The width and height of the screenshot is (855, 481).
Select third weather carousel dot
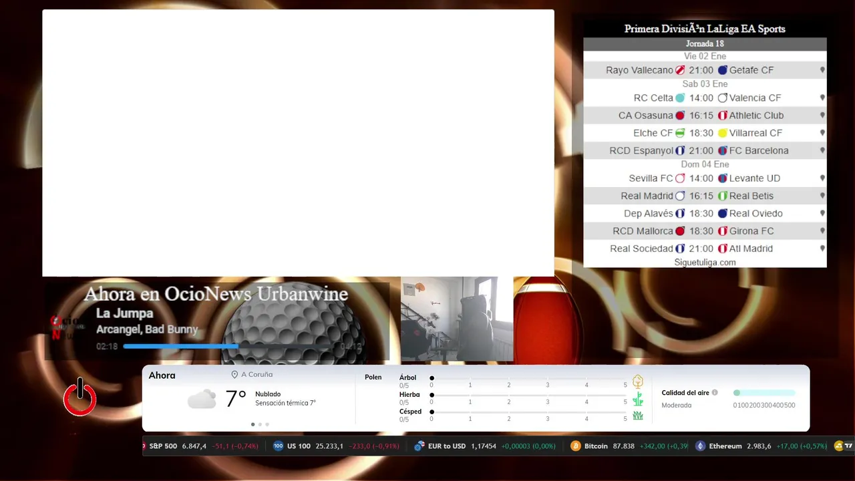267,424
